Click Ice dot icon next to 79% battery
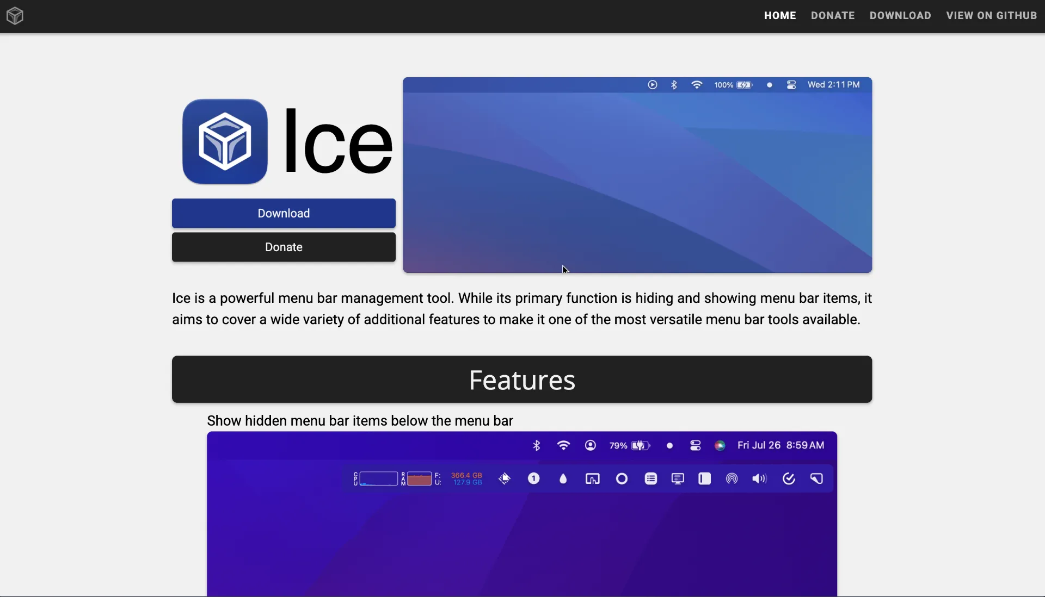This screenshot has height=597, width=1045. [x=670, y=446]
